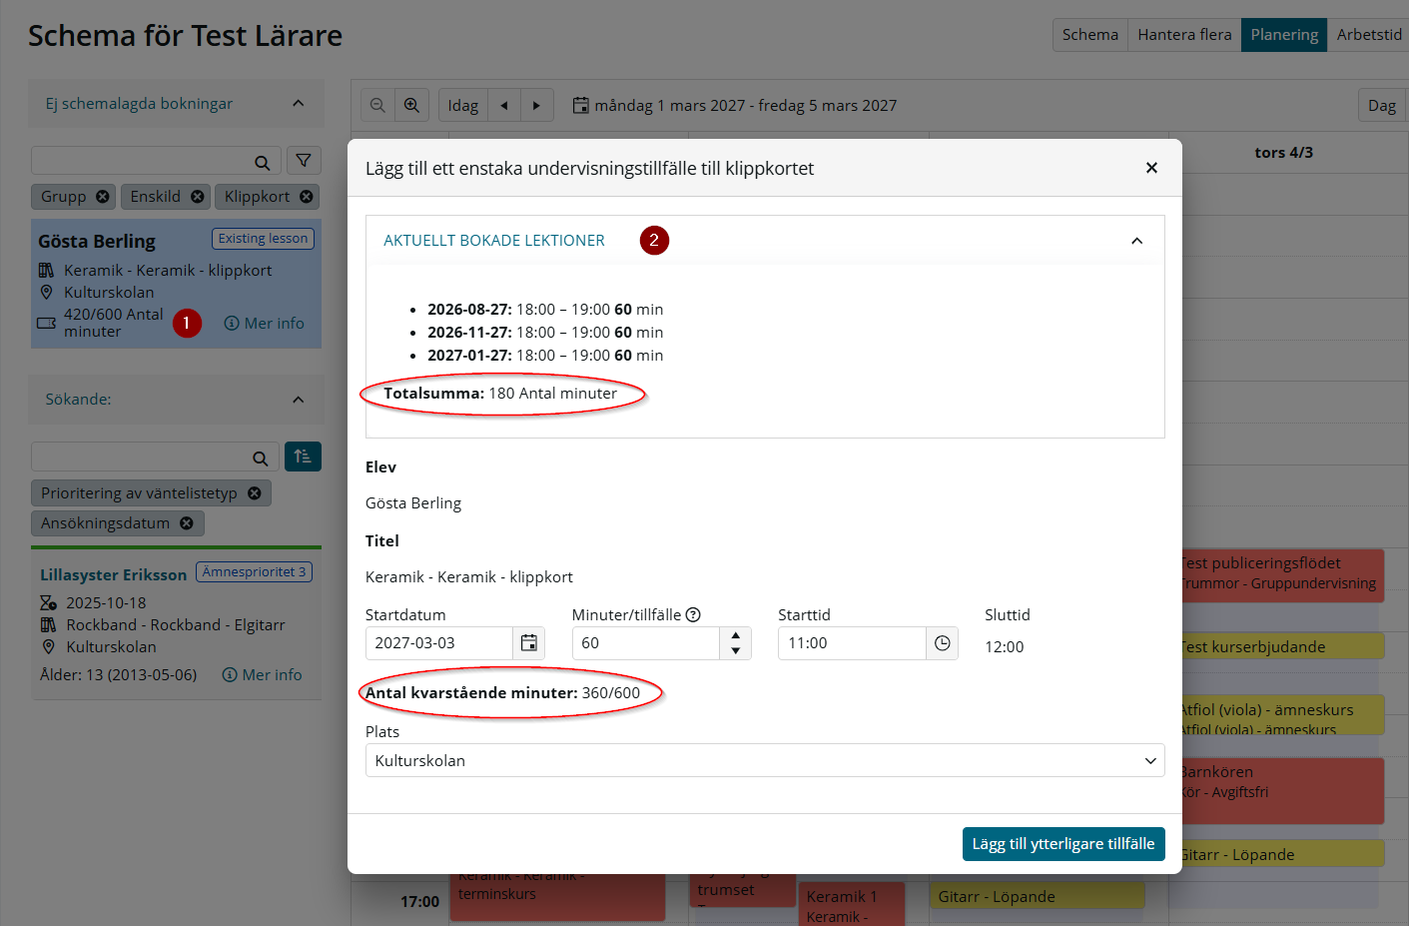Screen dimensions: 1409x926
Task: Click the Idag button
Action: click(463, 105)
